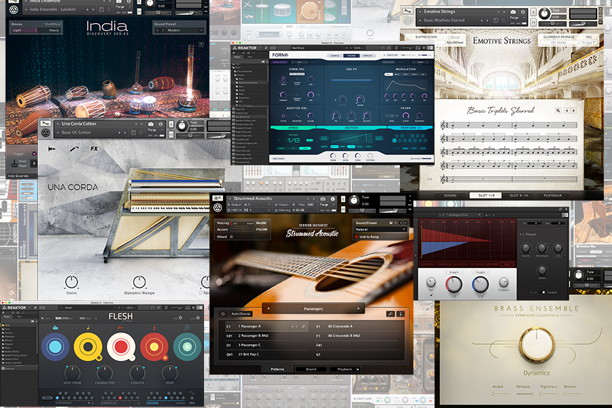Image resolution: width=612 pixels, height=408 pixels.
Task: Click the FX icon in Una Corda
Action: 94,148
